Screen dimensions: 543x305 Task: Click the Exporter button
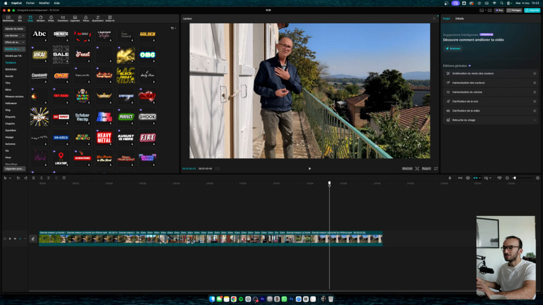532,10
